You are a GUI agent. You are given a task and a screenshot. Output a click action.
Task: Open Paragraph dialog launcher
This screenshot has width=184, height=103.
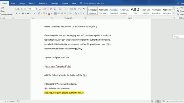(85, 18)
